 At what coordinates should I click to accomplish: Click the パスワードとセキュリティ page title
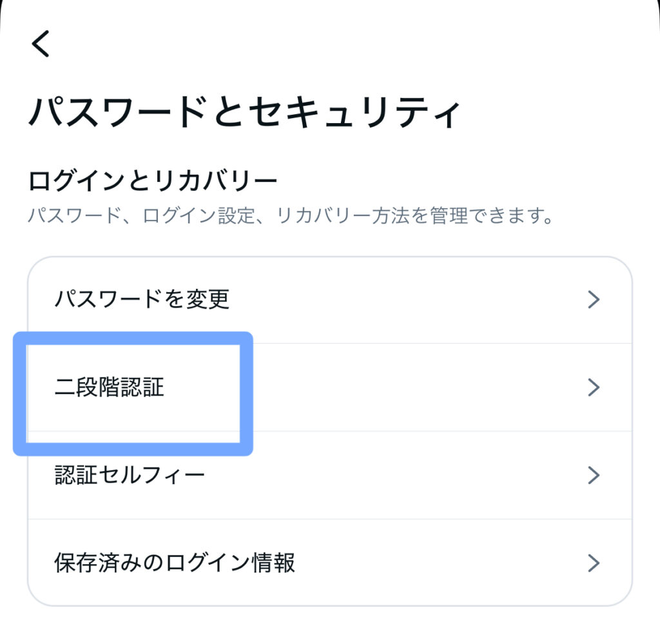pyautogui.click(x=245, y=113)
